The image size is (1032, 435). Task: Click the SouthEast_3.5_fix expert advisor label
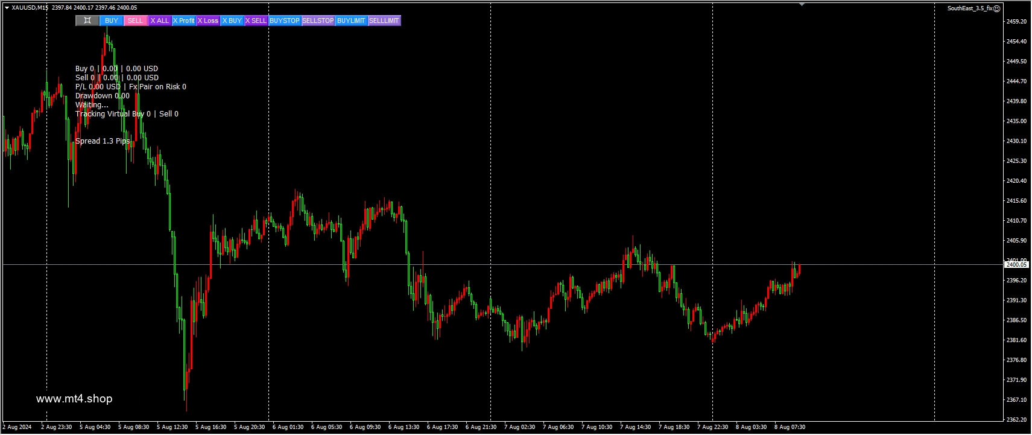[x=970, y=8]
